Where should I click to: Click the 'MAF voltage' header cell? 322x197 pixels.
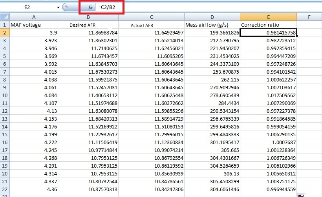pyautogui.click(x=34, y=25)
